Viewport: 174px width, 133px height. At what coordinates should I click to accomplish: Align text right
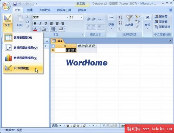tap(62, 24)
